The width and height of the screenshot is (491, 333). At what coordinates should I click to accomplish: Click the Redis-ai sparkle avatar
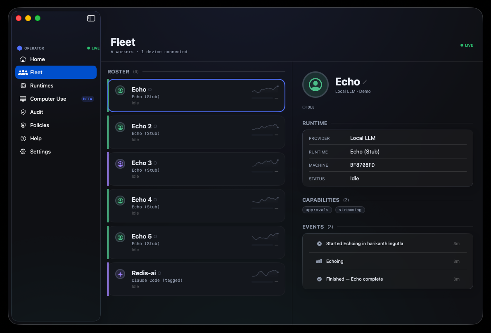point(120,274)
